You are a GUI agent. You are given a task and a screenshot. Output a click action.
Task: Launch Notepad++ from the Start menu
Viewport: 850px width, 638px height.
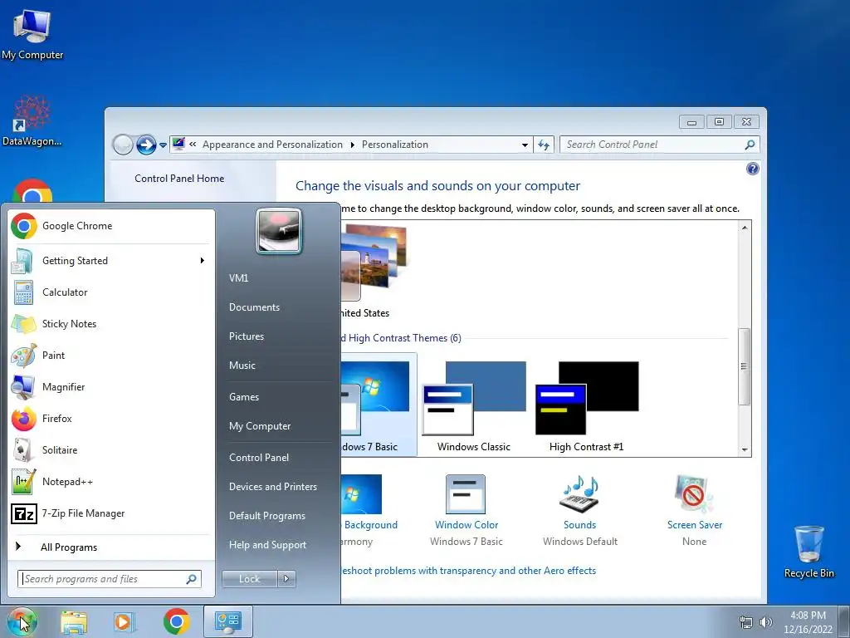click(x=110, y=481)
